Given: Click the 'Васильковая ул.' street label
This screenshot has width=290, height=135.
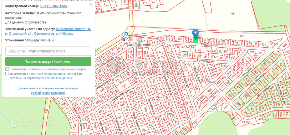Looking at the screenshot, I should (280, 94).
